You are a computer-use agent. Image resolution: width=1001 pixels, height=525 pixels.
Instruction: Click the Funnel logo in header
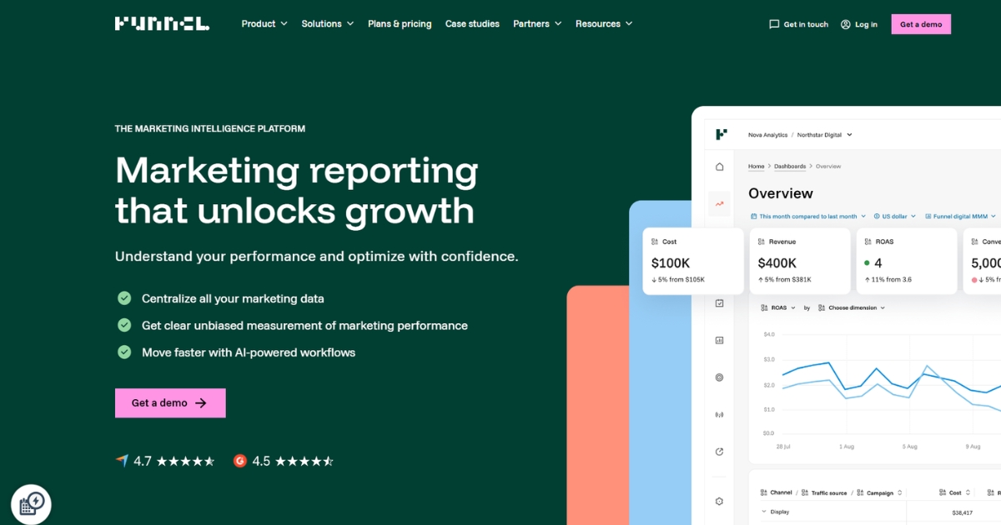pos(162,23)
